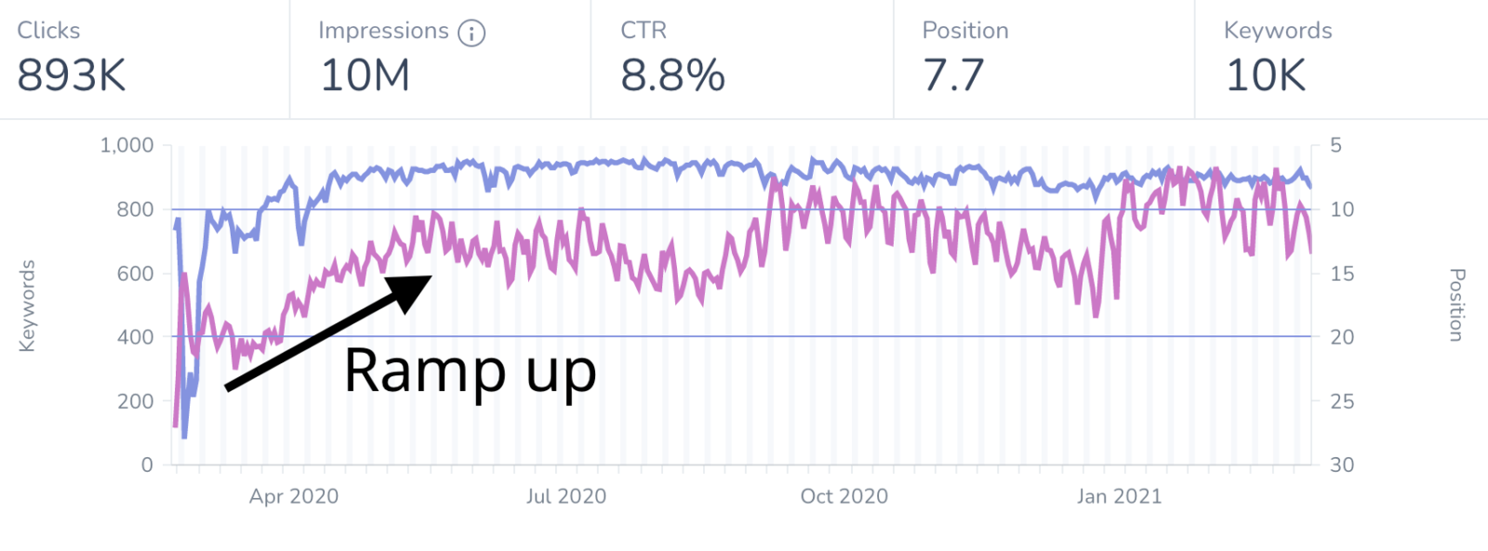Click the 30 Position axis label
Screen dimensions: 1488x551
point(1342,465)
